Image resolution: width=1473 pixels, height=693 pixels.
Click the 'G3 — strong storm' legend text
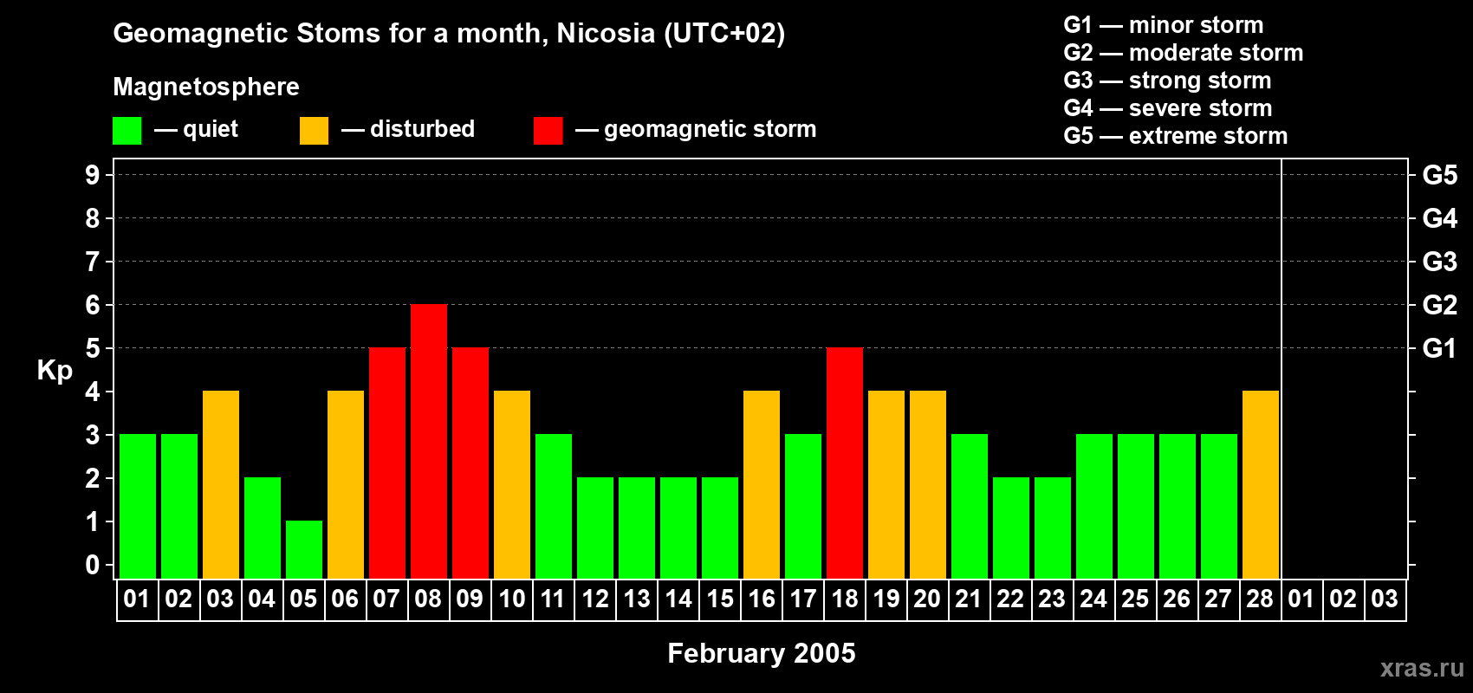point(1167,81)
